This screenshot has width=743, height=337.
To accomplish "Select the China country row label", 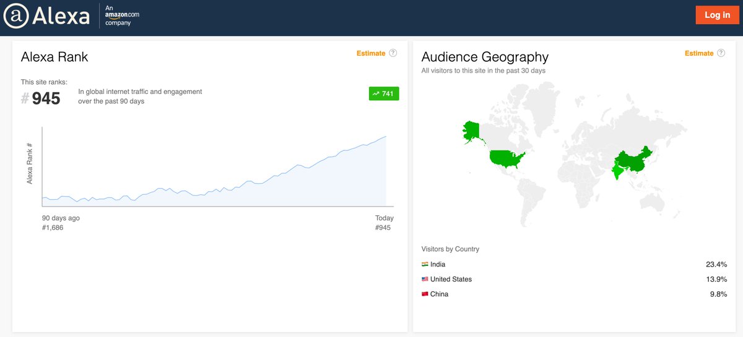I will coord(439,294).
